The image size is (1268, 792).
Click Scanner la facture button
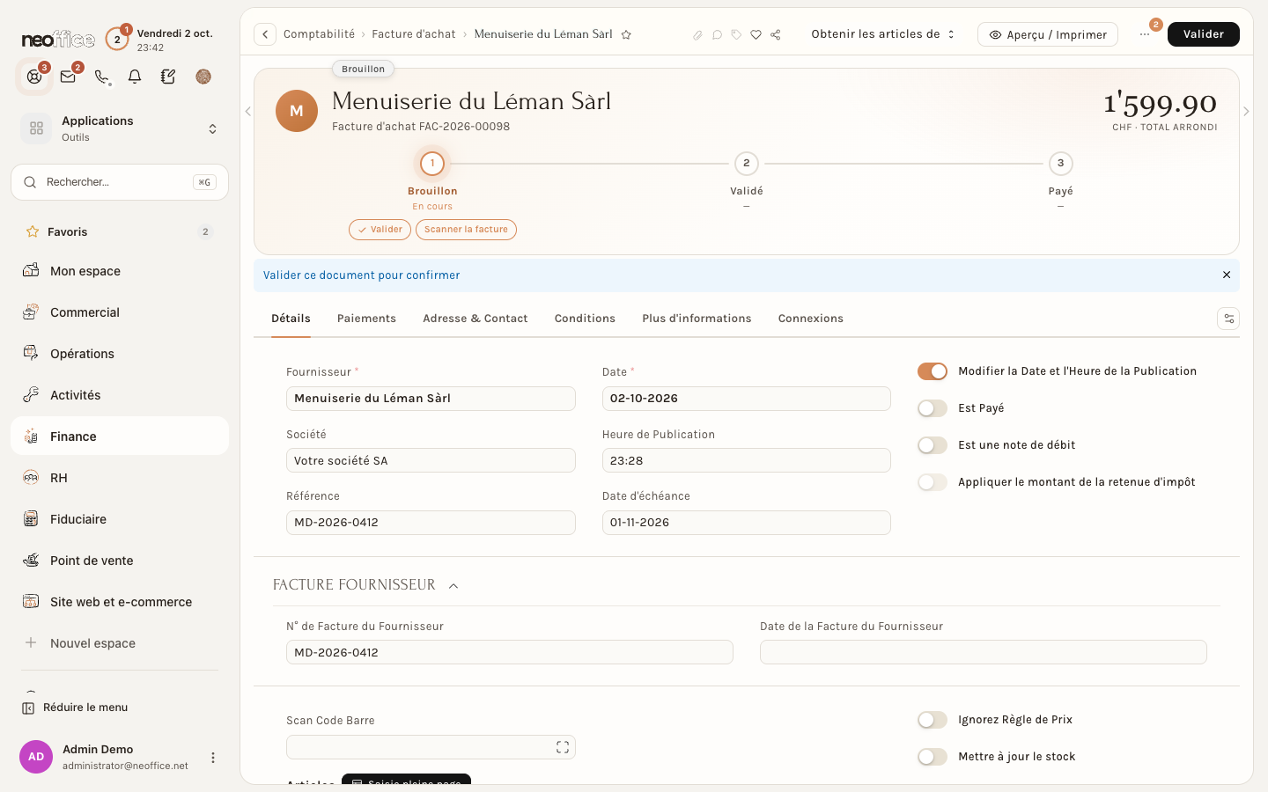466,230
